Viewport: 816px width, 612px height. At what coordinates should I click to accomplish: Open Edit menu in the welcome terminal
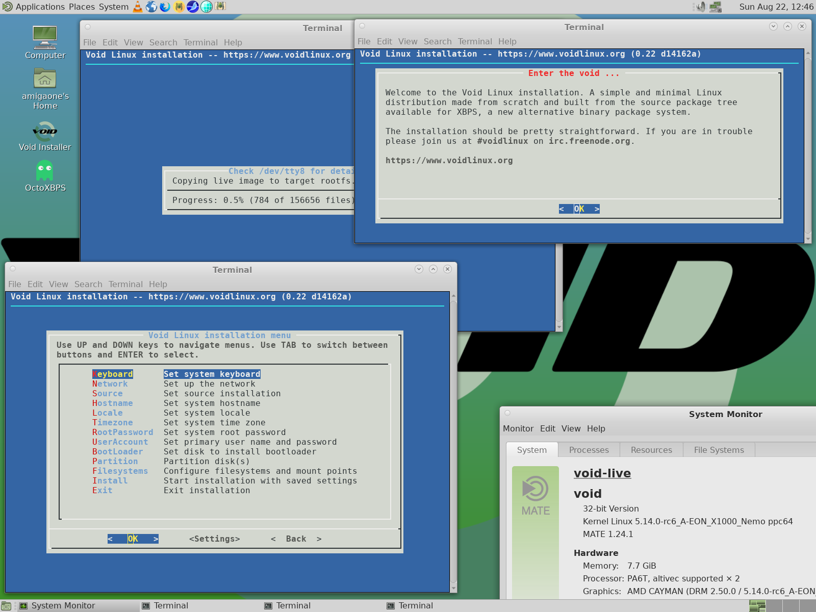click(385, 41)
